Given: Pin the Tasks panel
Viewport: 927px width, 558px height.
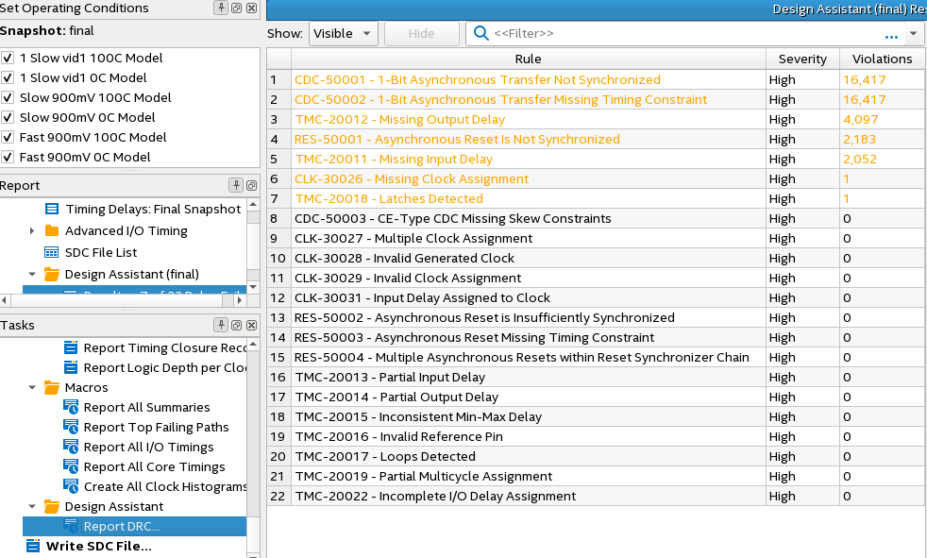Looking at the screenshot, I should (221, 325).
